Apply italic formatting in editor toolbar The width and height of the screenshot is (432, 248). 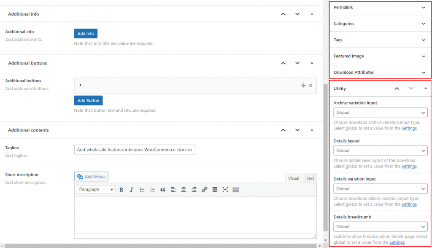pyautogui.click(x=132, y=189)
